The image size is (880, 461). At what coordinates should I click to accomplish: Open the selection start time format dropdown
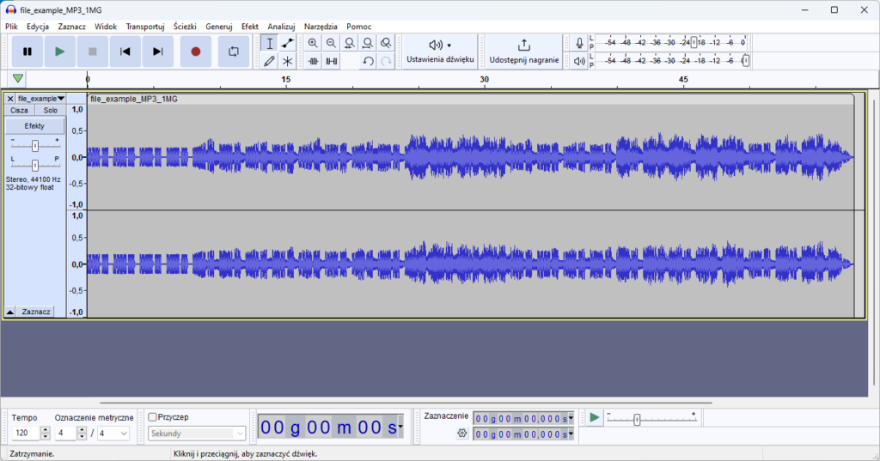tap(571, 418)
